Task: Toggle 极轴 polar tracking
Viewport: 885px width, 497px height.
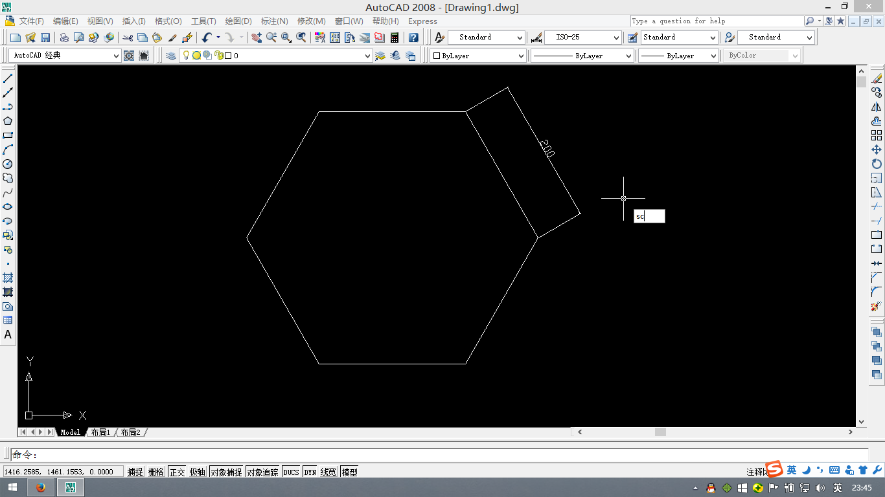Action: coord(198,472)
